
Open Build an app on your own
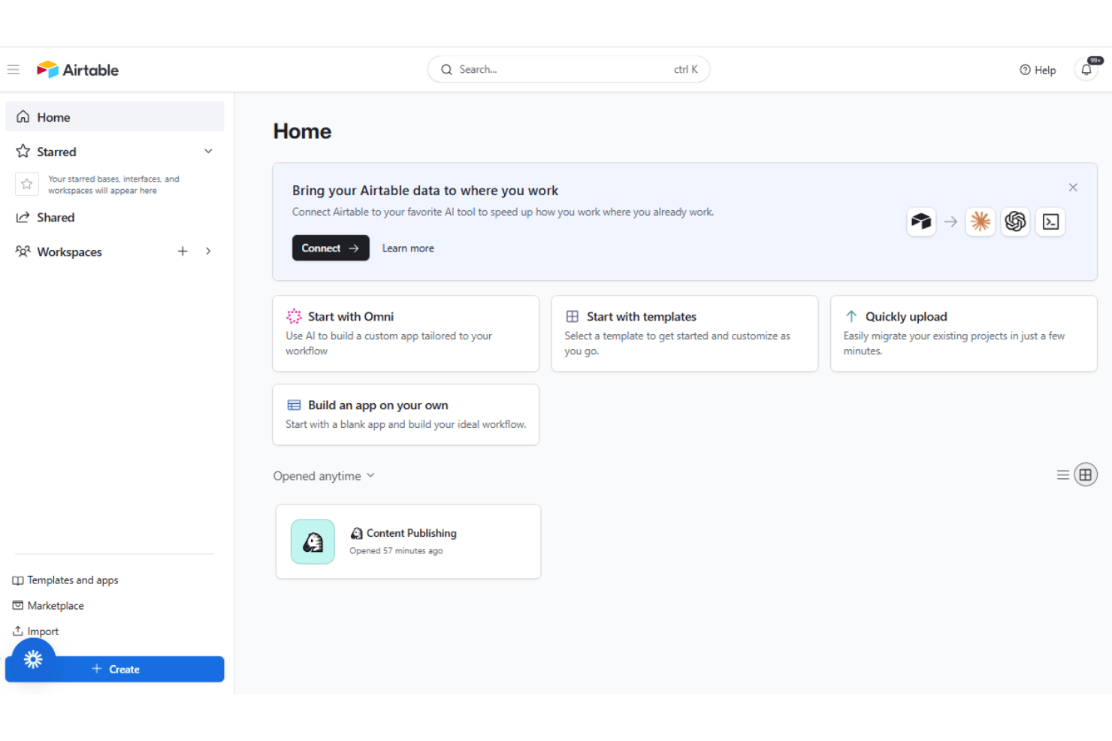[406, 414]
